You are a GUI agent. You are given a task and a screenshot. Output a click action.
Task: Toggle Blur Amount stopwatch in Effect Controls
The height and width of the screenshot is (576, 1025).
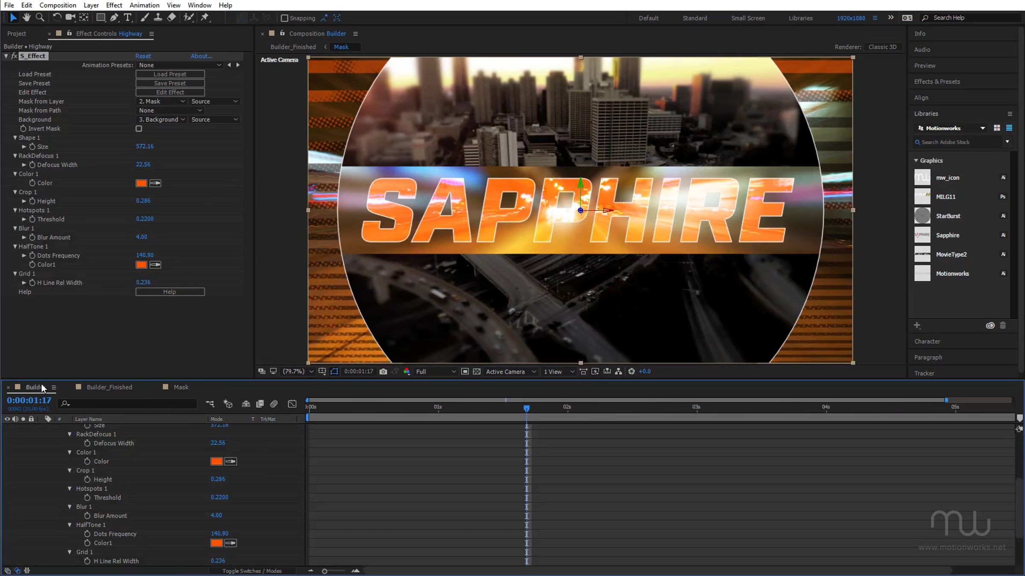(32, 237)
